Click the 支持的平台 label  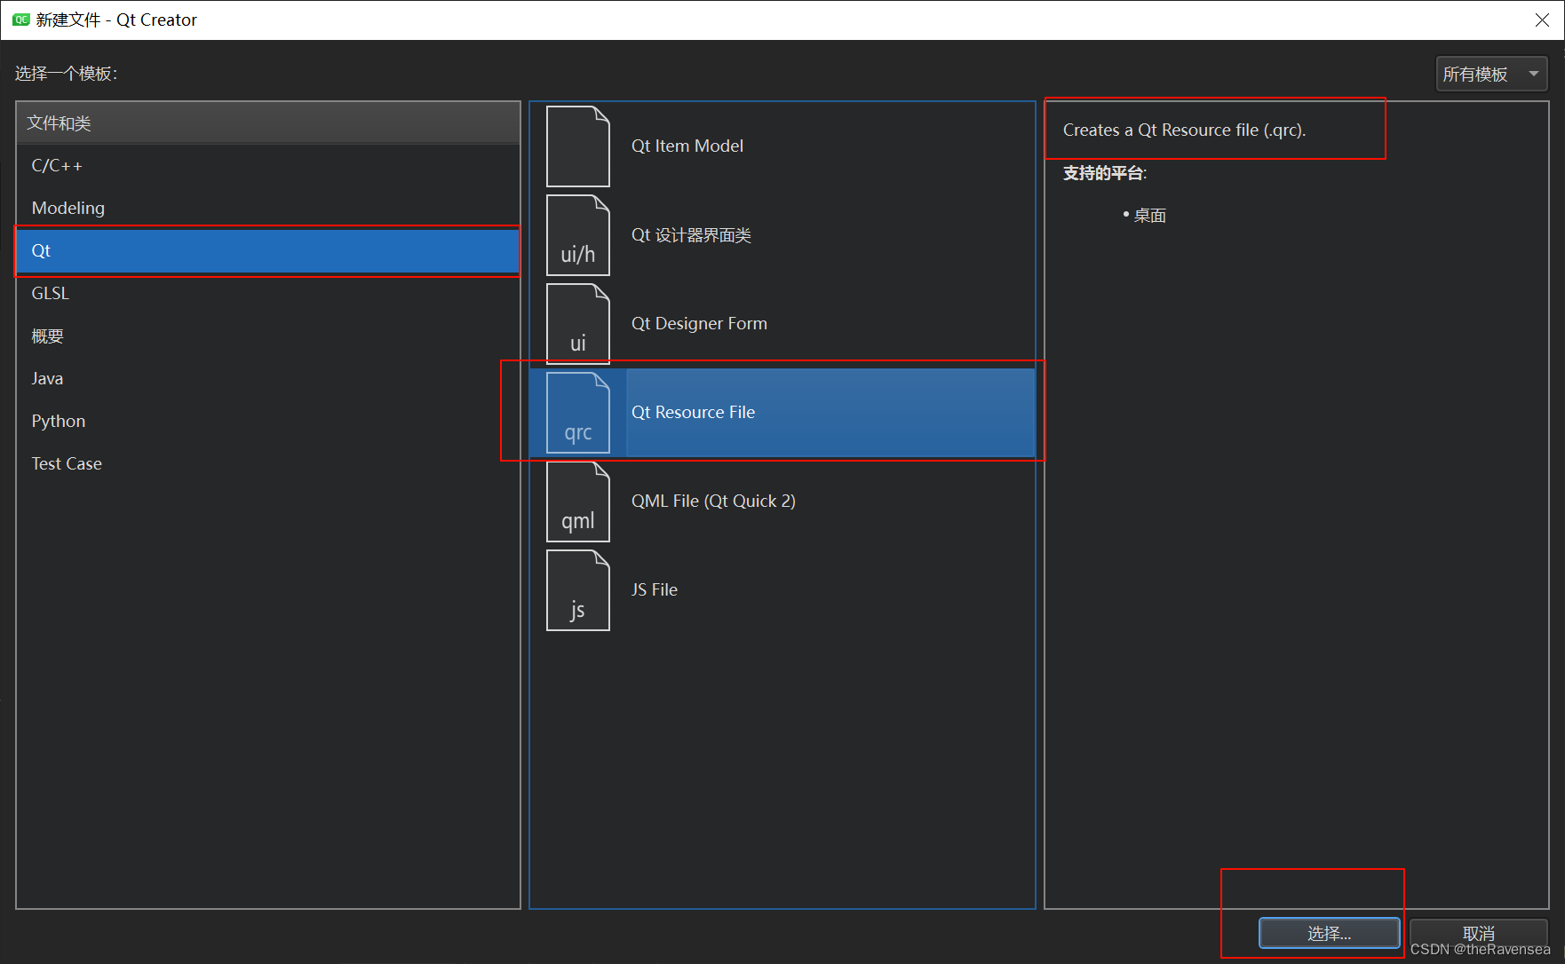click(1105, 173)
